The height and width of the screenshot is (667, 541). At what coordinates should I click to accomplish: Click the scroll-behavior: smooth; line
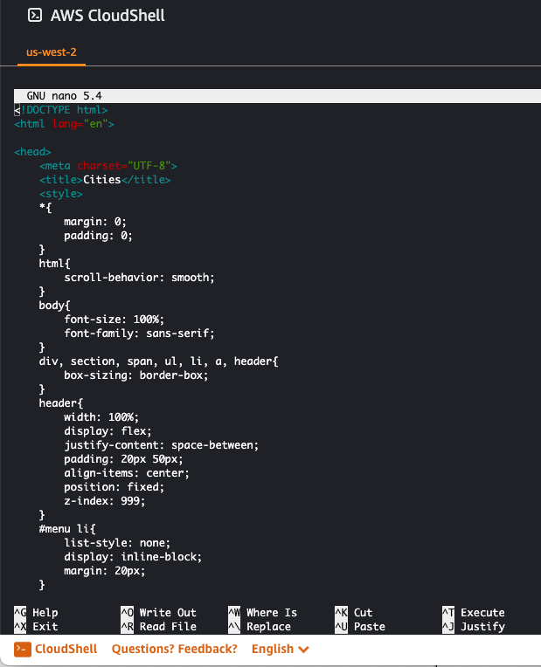tap(139, 278)
